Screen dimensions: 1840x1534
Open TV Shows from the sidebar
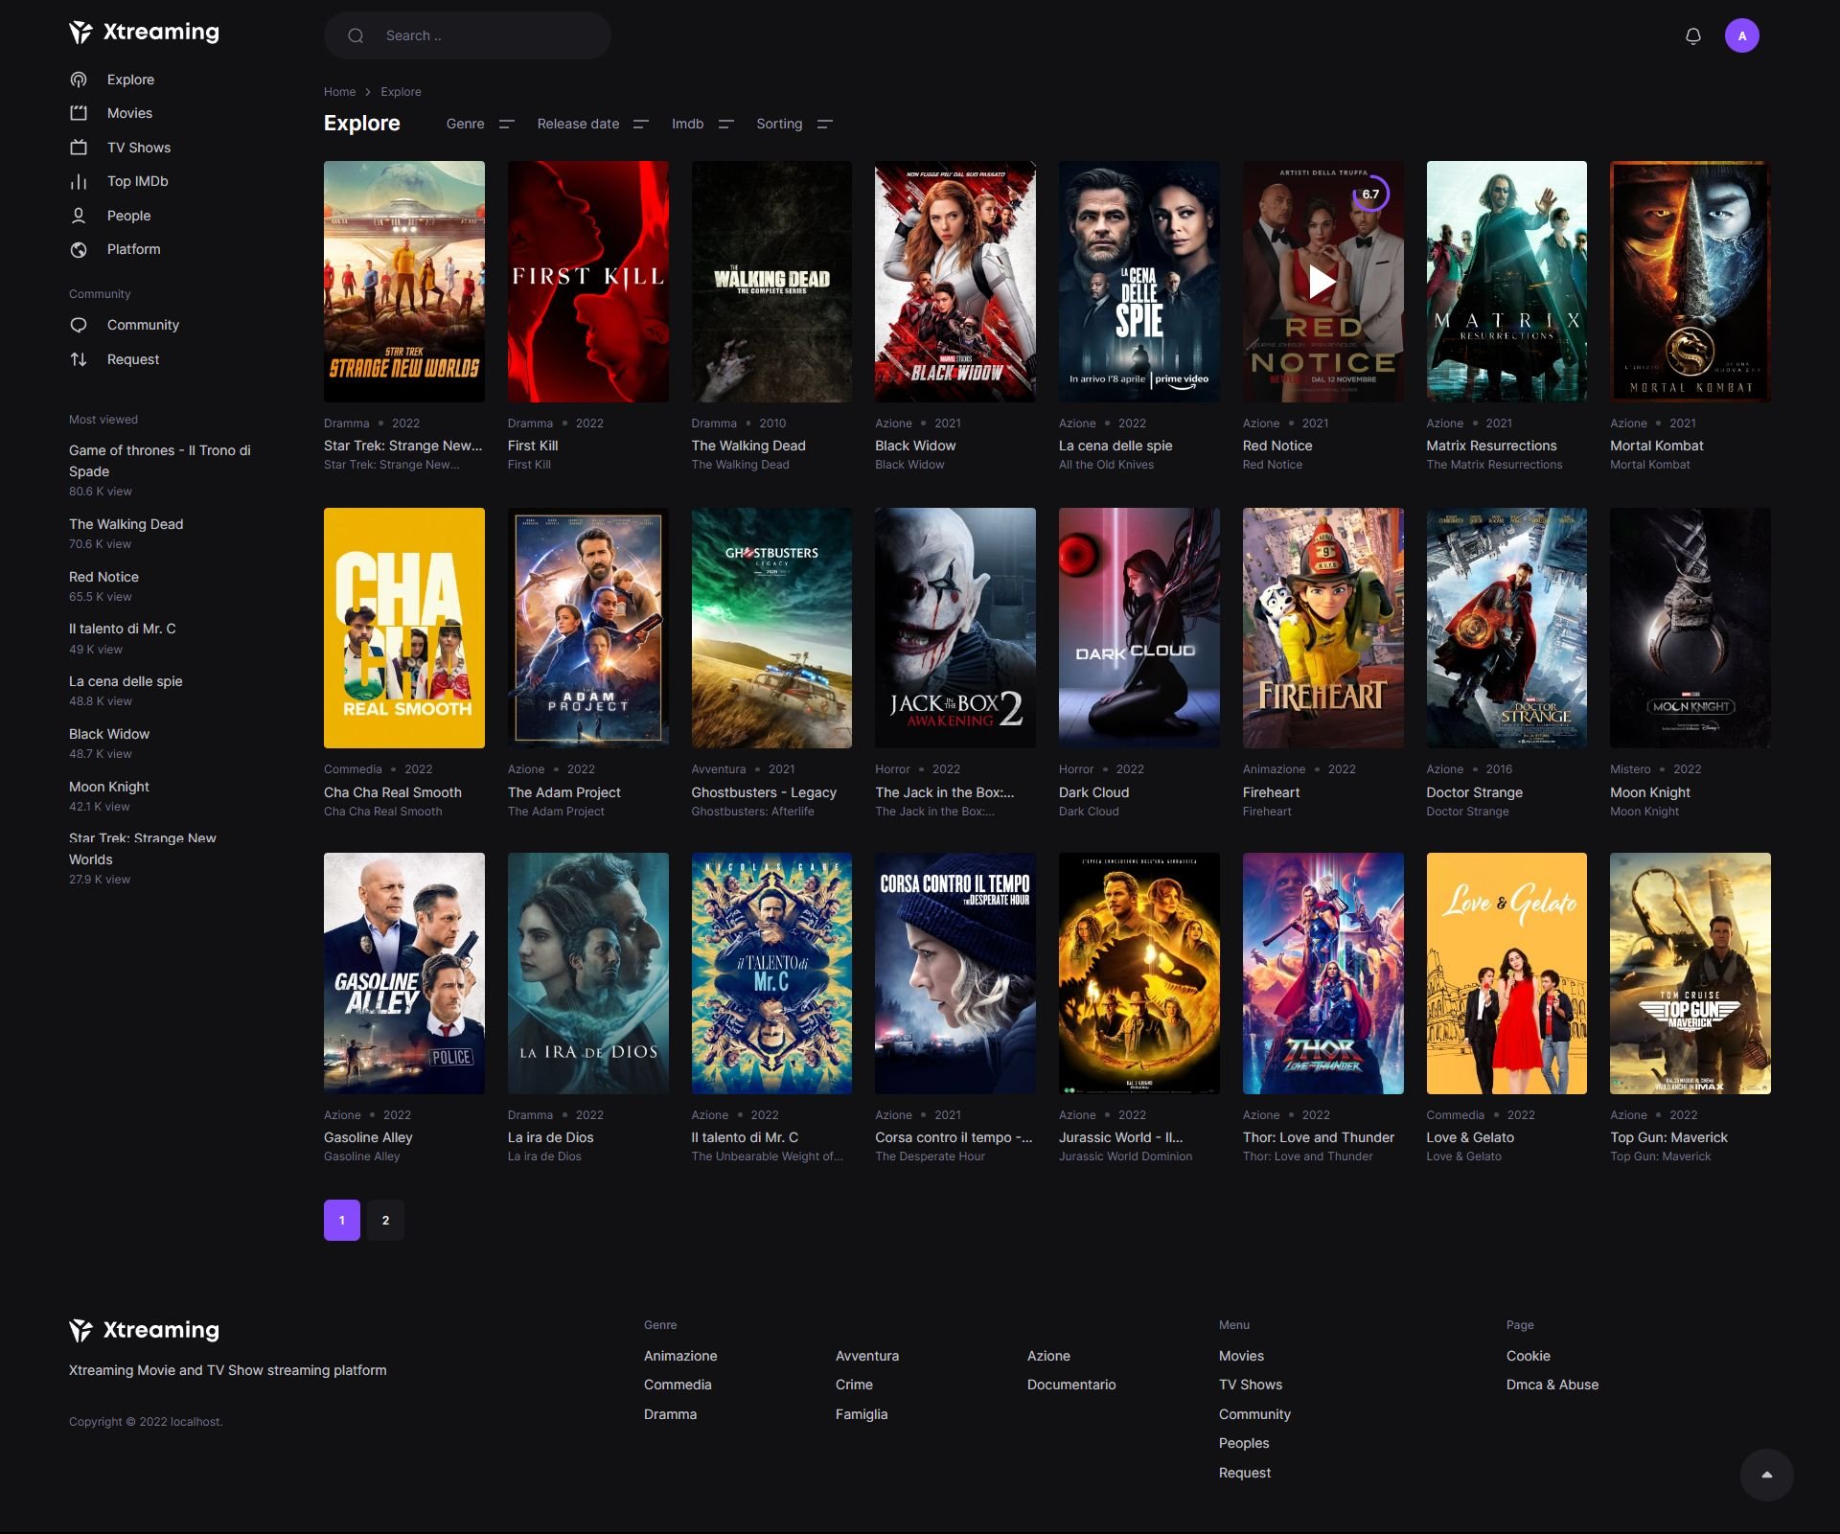[138, 148]
